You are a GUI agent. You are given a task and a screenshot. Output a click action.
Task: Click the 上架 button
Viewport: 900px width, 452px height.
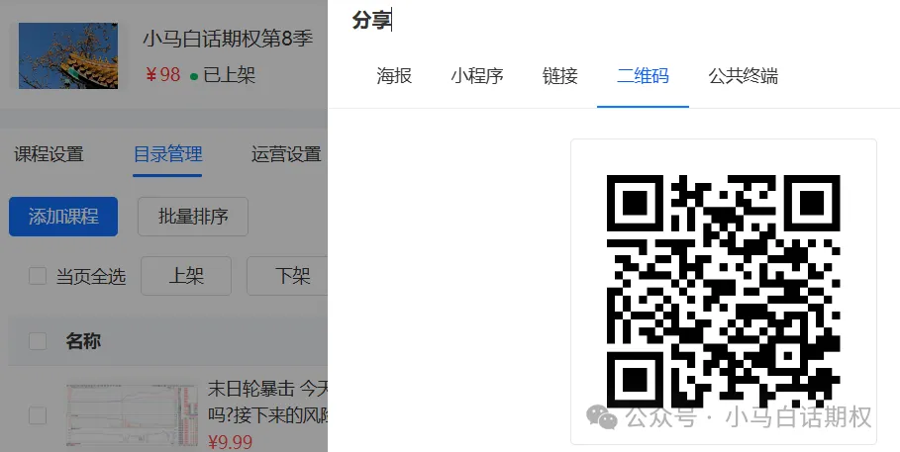point(186,276)
